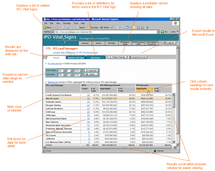Open the Start Date month dropdown

click(x=64, y=71)
